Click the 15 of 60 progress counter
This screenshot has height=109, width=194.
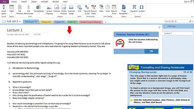[x=188, y=72]
